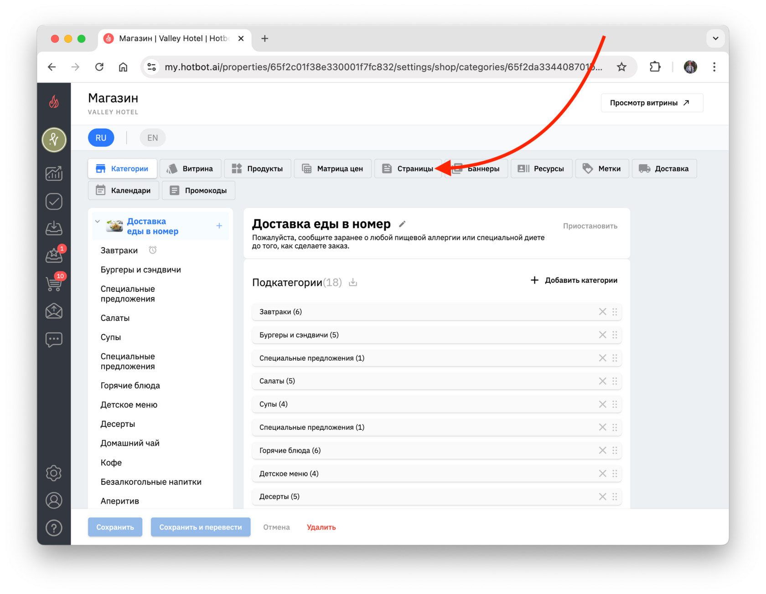Image resolution: width=766 pixels, height=594 pixels.
Task: Select Безалкогольные напитки in the tree
Action: (151, 482)
